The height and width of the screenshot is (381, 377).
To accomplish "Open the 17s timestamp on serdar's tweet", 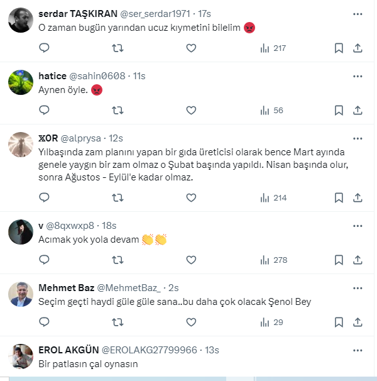I will pos(205,14).
